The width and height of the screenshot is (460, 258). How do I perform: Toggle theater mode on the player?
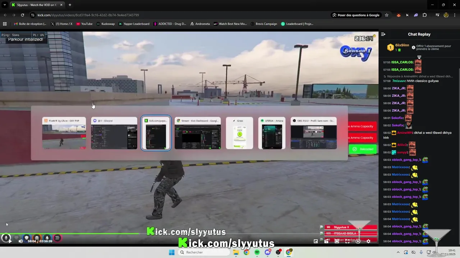click(337, 241)
